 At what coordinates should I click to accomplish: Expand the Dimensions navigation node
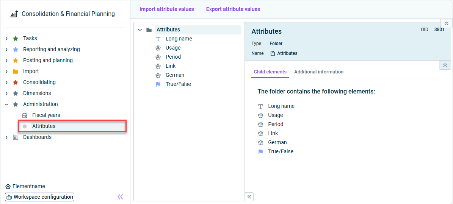6,93
